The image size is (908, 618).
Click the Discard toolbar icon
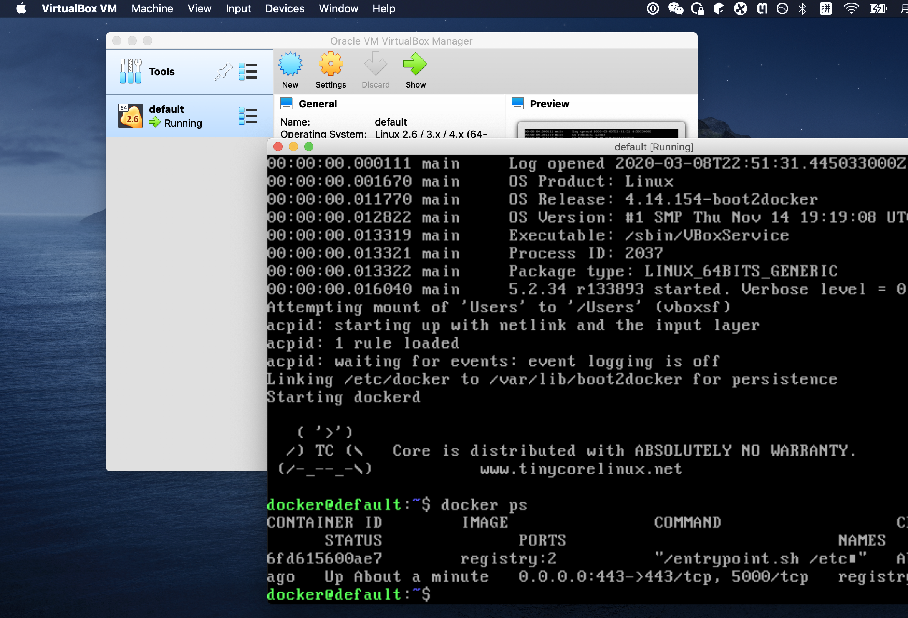point(375,64)
